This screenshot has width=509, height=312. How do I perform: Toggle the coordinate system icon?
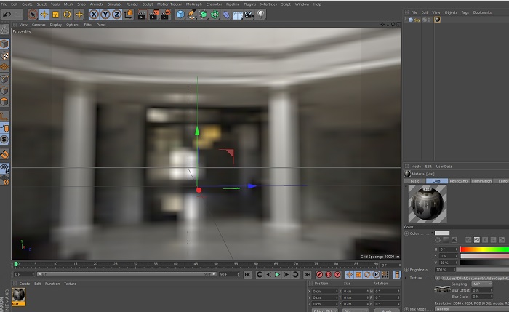(x=129, y=15)
